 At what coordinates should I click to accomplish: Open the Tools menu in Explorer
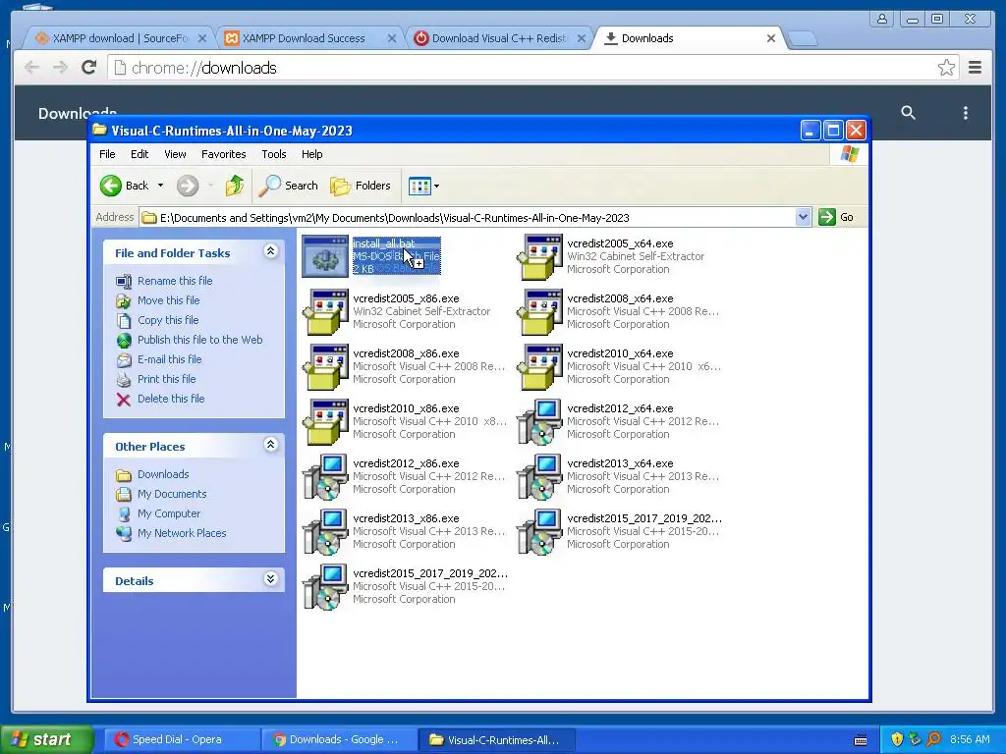[x=273, y=154]
